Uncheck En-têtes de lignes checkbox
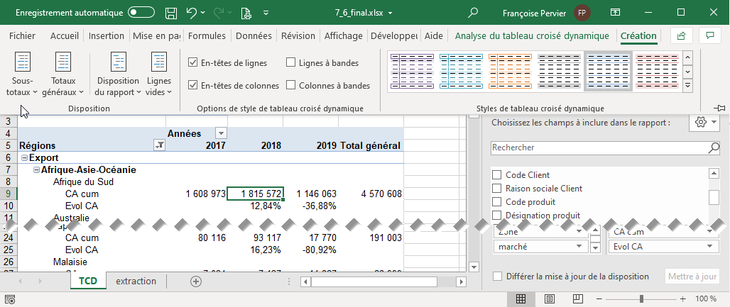This screenshot has height=307, width=730. pyautogui.click(x=192, y=62)
